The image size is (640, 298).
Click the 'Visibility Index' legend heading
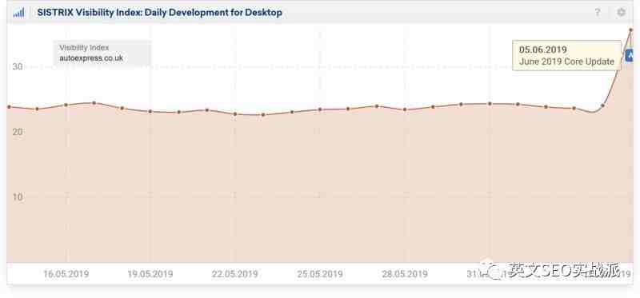pos(84,48)
